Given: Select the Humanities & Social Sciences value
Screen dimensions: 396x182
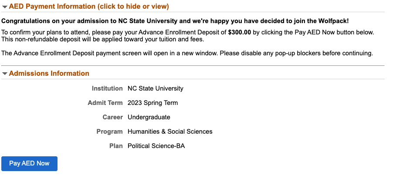Looking at the screenshot, I should [170, 131].
